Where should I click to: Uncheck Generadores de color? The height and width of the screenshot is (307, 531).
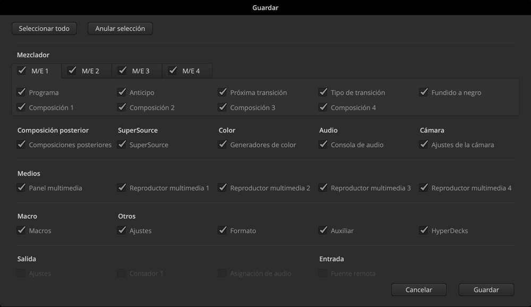pyautogui.click(x=223, y=144)
